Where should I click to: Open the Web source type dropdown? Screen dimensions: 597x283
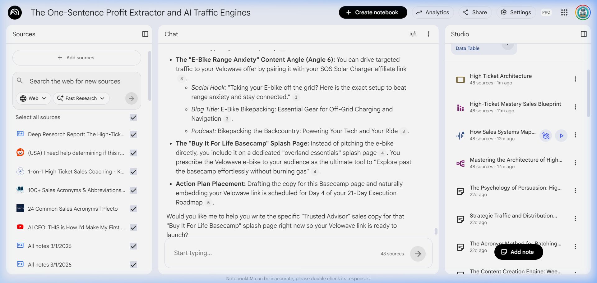pos(33,98)
